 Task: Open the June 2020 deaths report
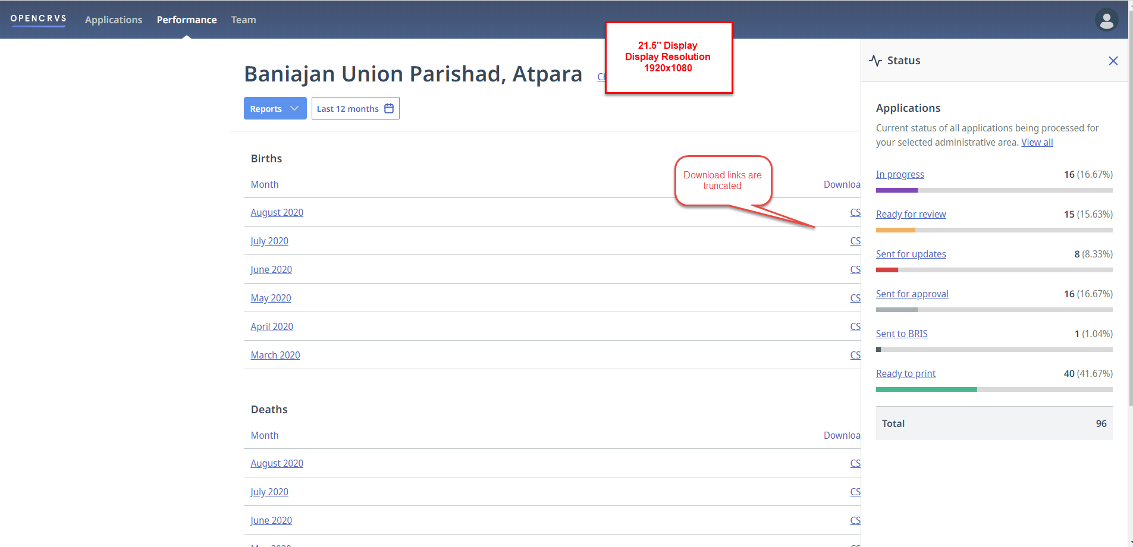pyautogui.click(x=271, y=520)
